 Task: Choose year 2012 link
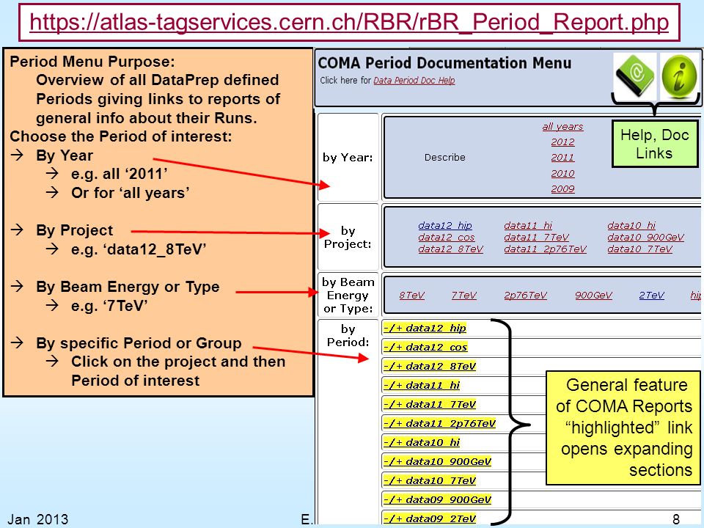[x=562, y=142]
